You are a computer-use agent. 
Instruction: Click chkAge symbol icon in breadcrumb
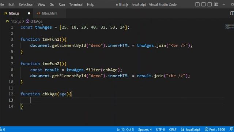pos(27,21)
